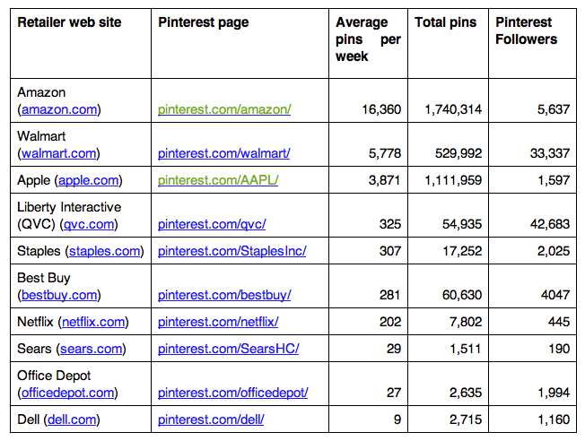This screenshot has width=585, height=441.
Task: Open the pinterest.com/netflix/ link
Action: pyautogui.click(x=218, y=321)
